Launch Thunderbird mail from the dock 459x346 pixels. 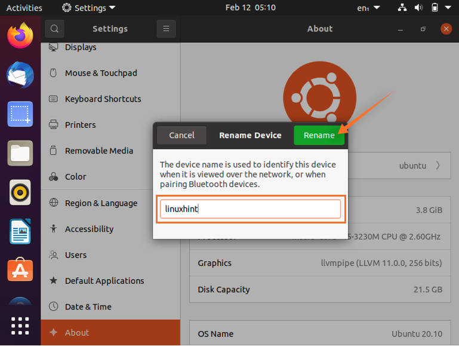point(20,75)
